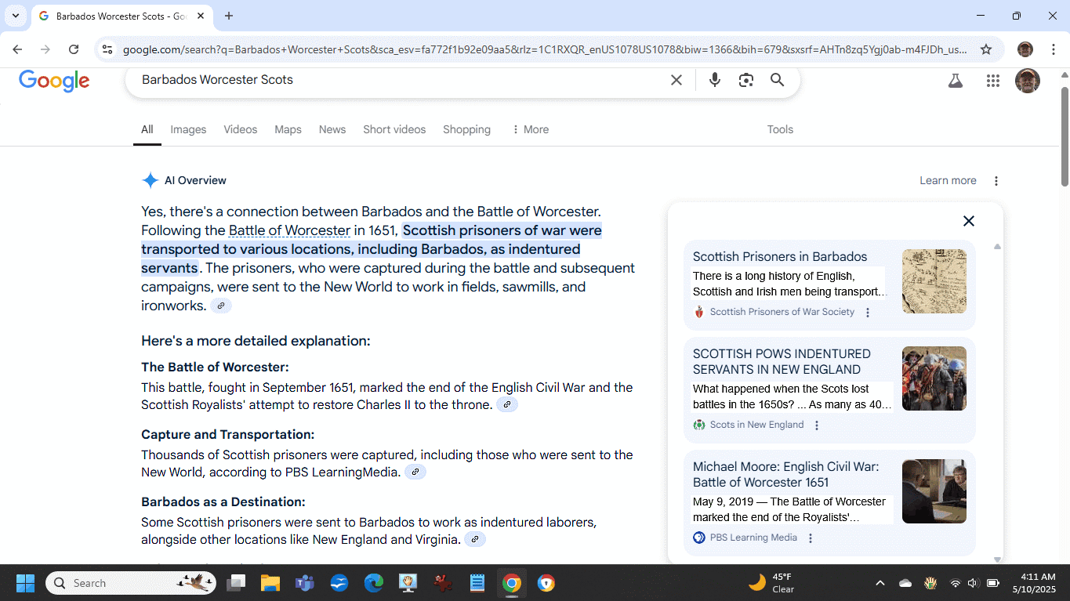The width and height of the screenshot is (1070, 601).
Task: Click in the Google search input field
Action: pyautogui.click(x=392, y=80)
